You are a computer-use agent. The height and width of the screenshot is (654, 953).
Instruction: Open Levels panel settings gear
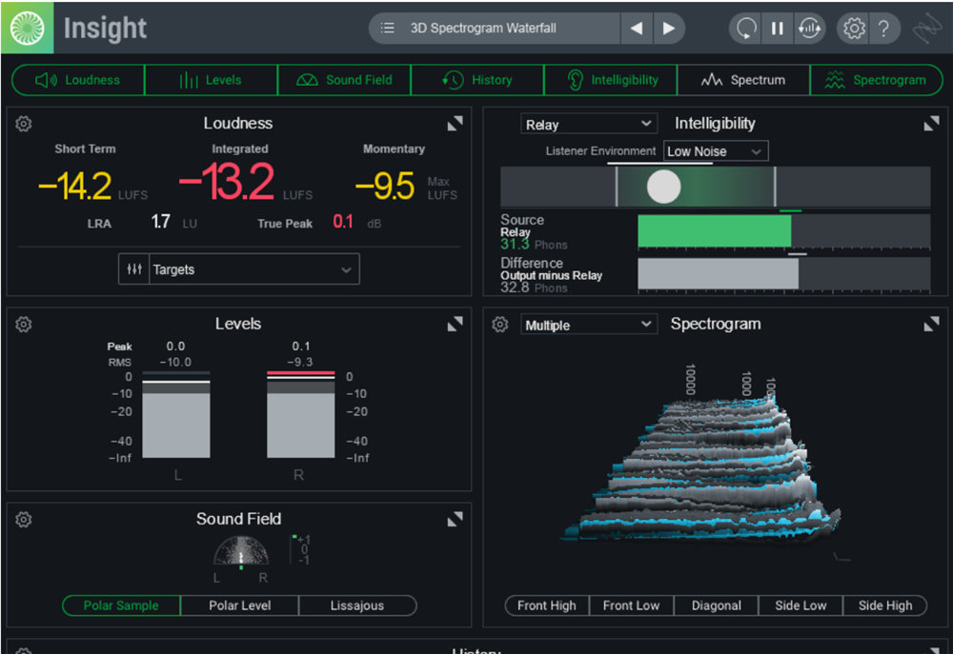tap(23, 325)
